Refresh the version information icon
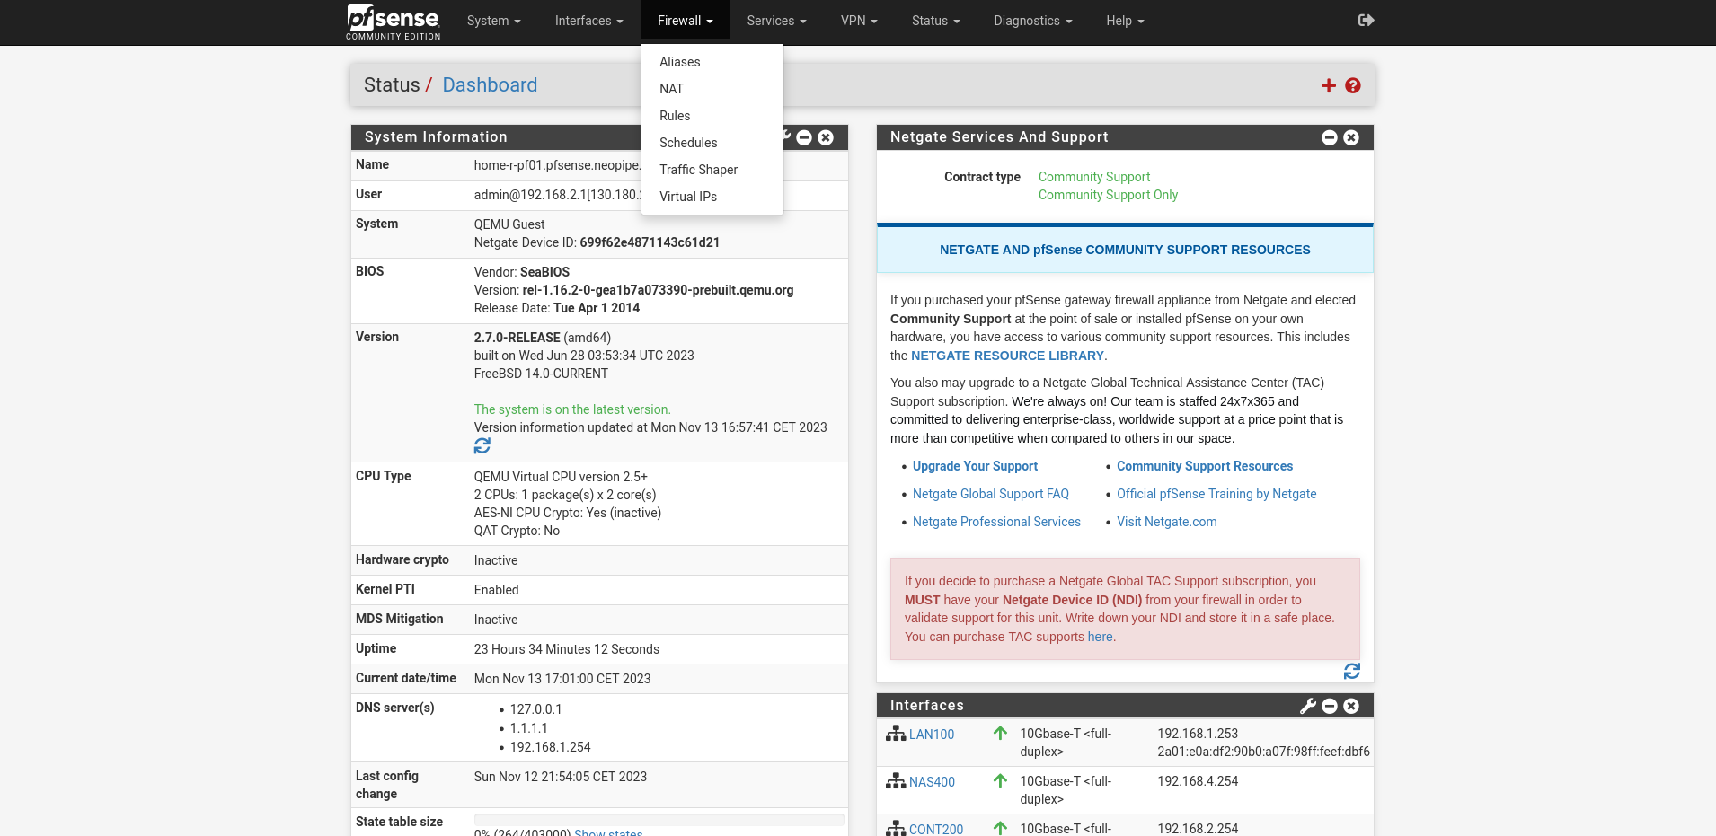Screen dimensions: 1716x836 pyautogui.click(x=482, y=446)
